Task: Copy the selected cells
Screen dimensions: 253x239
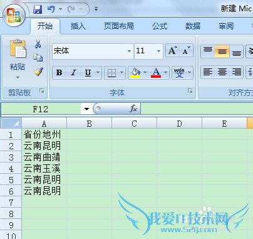Action: coord(38,58)
